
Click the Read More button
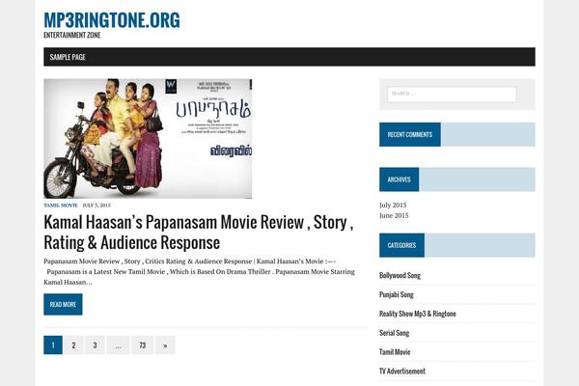pyautogui.click(x=63, y=304)
